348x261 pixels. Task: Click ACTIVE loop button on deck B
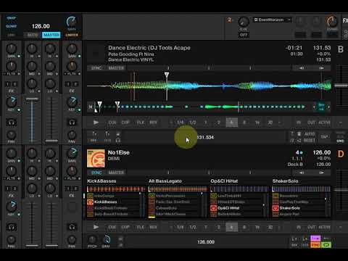[x=324, y=123]
